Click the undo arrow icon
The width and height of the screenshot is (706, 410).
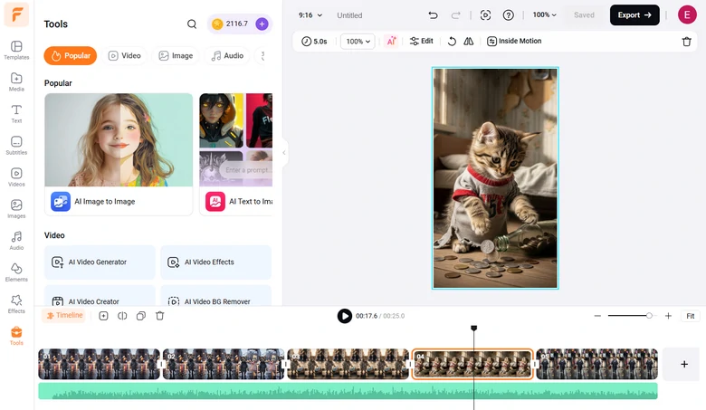click(433, 15)
